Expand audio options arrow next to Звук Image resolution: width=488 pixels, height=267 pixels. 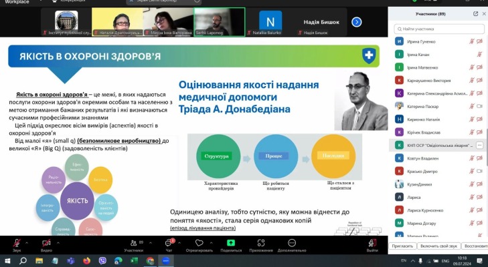27,243
